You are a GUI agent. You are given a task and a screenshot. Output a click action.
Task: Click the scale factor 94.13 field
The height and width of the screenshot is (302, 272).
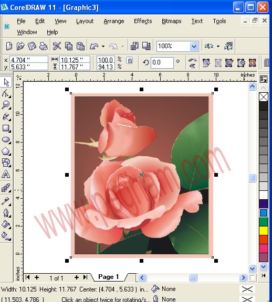[106, 67]
